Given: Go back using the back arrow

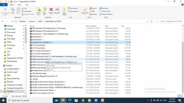Looking at the screenshot, I should point(3,21).
